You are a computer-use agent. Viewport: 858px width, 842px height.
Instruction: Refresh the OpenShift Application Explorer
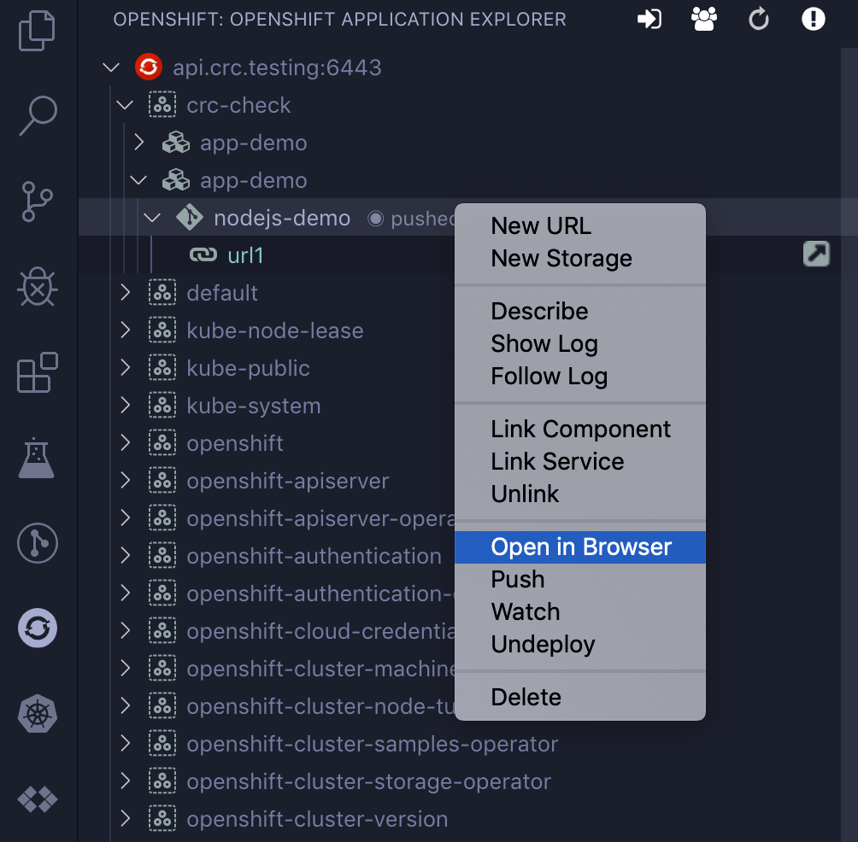759,20
